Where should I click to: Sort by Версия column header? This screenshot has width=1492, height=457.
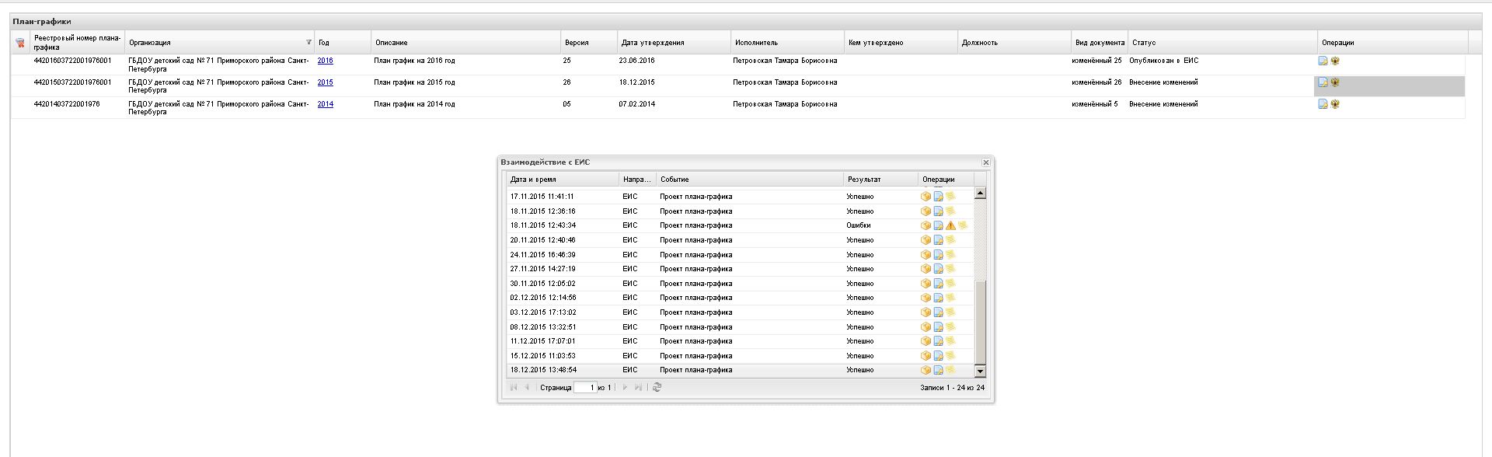(588, 43)
